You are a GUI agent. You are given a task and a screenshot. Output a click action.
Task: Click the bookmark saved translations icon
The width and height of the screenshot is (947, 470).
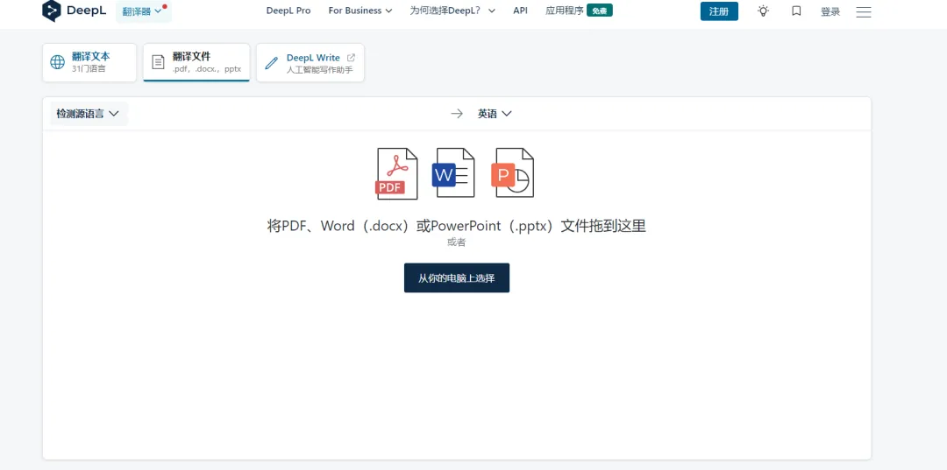pos(796,11)
